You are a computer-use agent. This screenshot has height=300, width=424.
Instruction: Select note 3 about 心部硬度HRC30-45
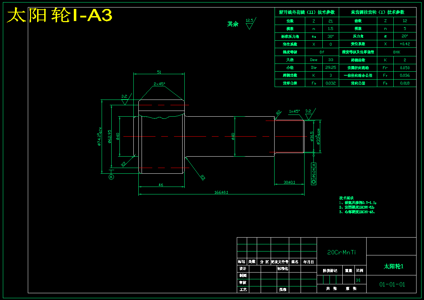tap(357, 212)
